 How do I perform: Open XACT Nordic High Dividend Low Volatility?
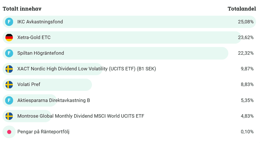(x=87, y=69)
